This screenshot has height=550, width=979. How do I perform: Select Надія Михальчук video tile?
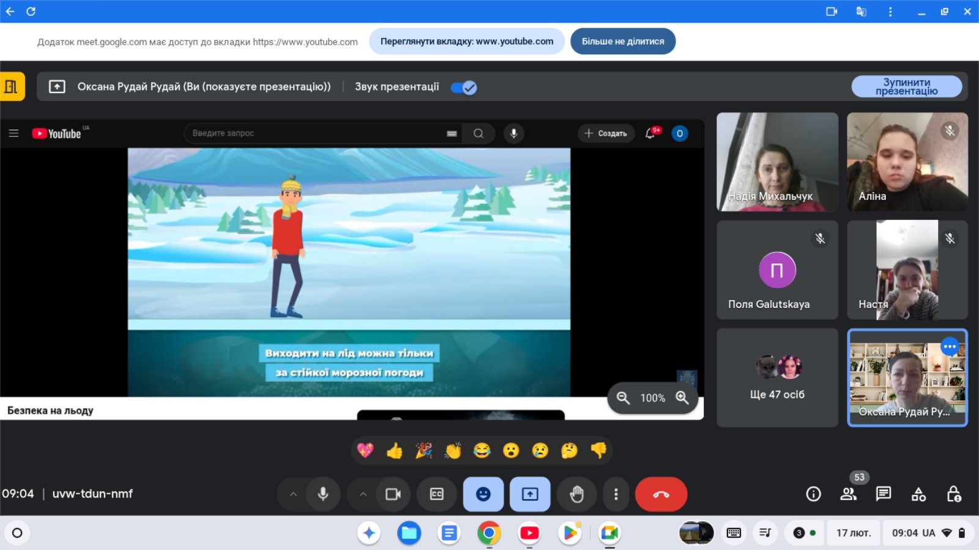coord(777,162)
